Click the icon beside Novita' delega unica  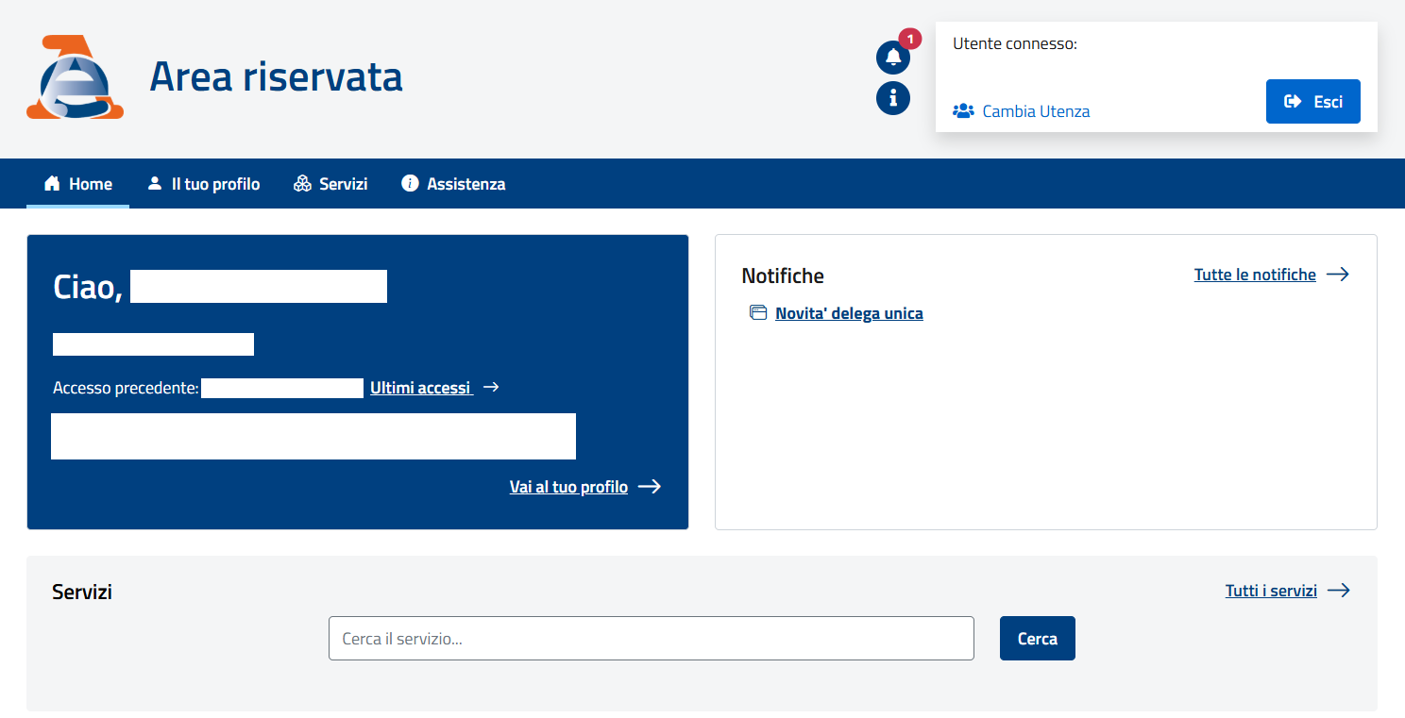[758, 313]
